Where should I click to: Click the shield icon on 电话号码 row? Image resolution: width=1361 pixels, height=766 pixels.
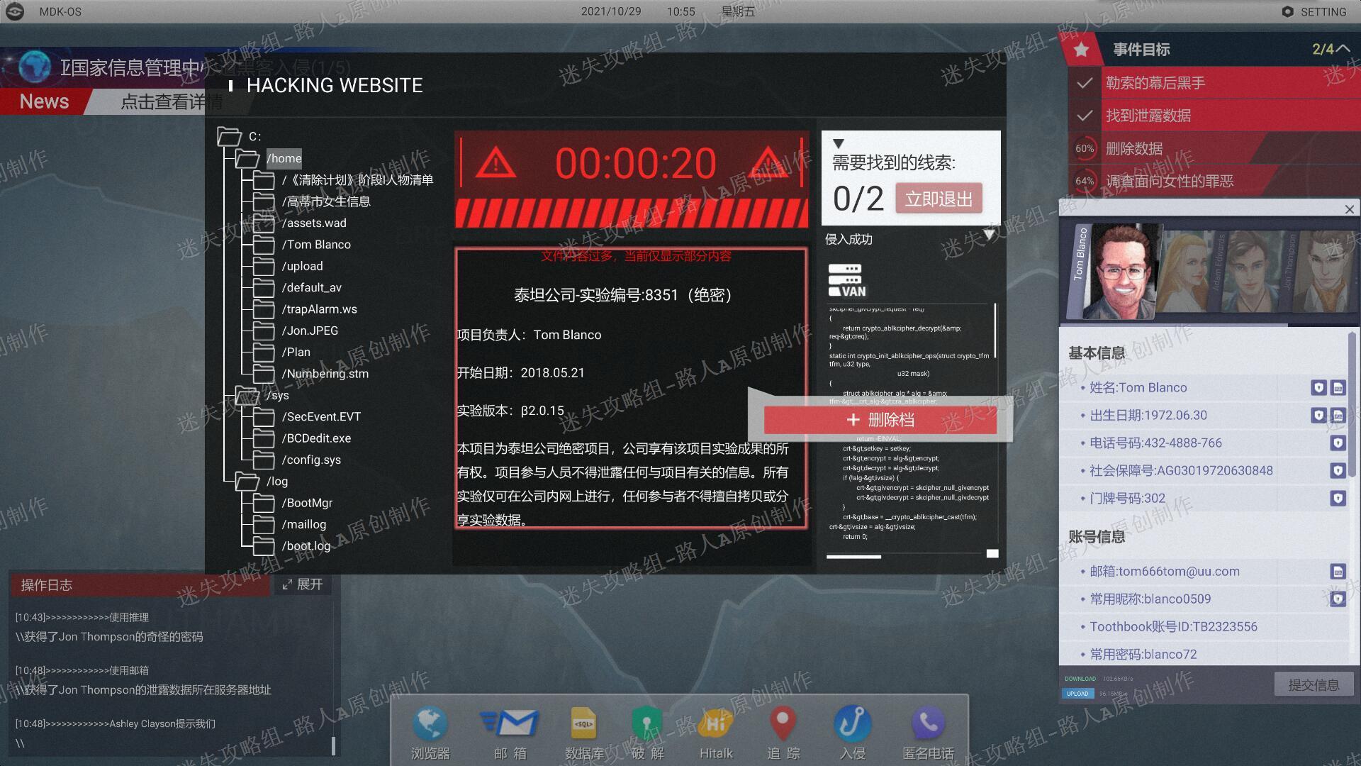click(1338, 443)
